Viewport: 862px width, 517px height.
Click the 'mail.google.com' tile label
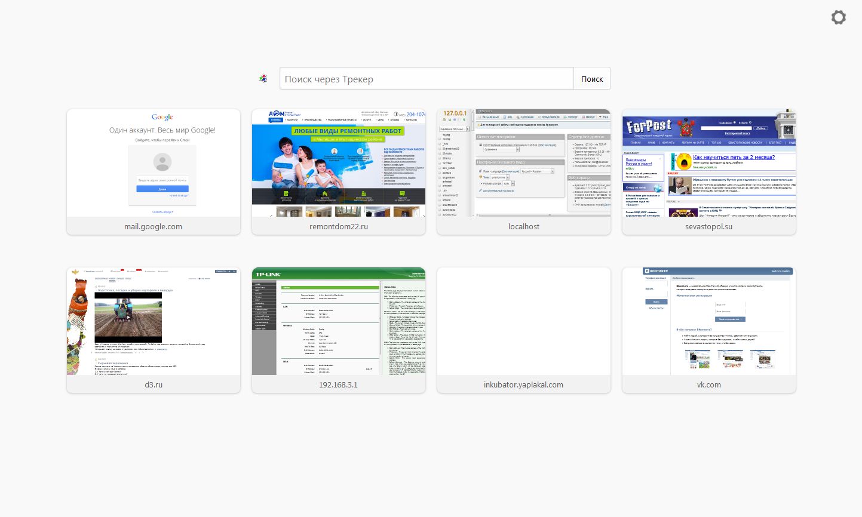154,226
